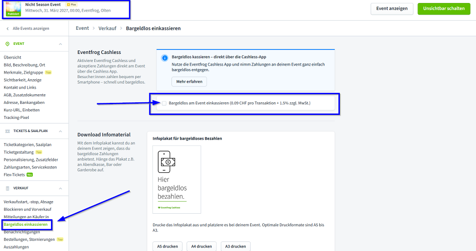Click the event date and location text

[x=68, y=10]
